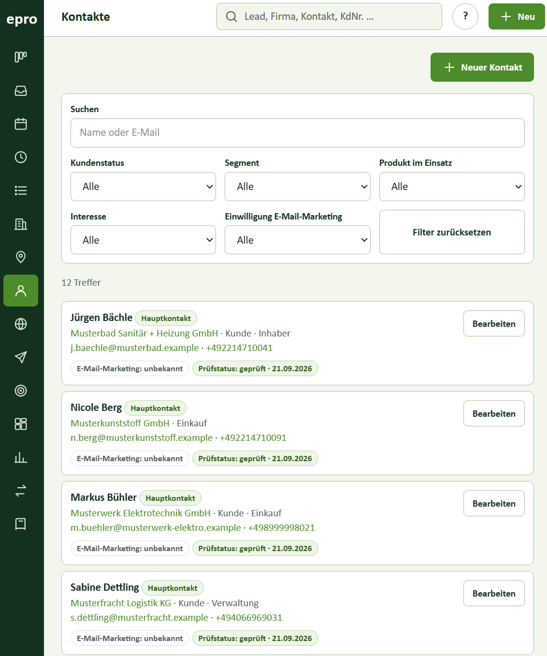Open the paper plane sidebar icon

(x=21, y=357)
